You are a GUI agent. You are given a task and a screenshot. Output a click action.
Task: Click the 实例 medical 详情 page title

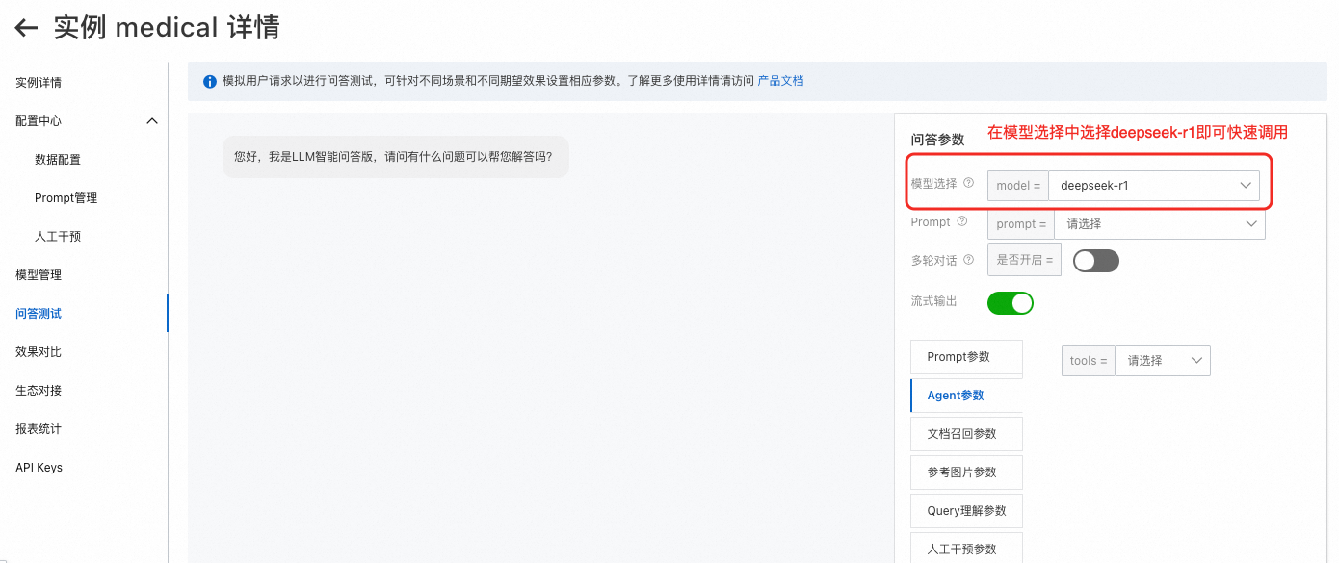pos(167,28)
